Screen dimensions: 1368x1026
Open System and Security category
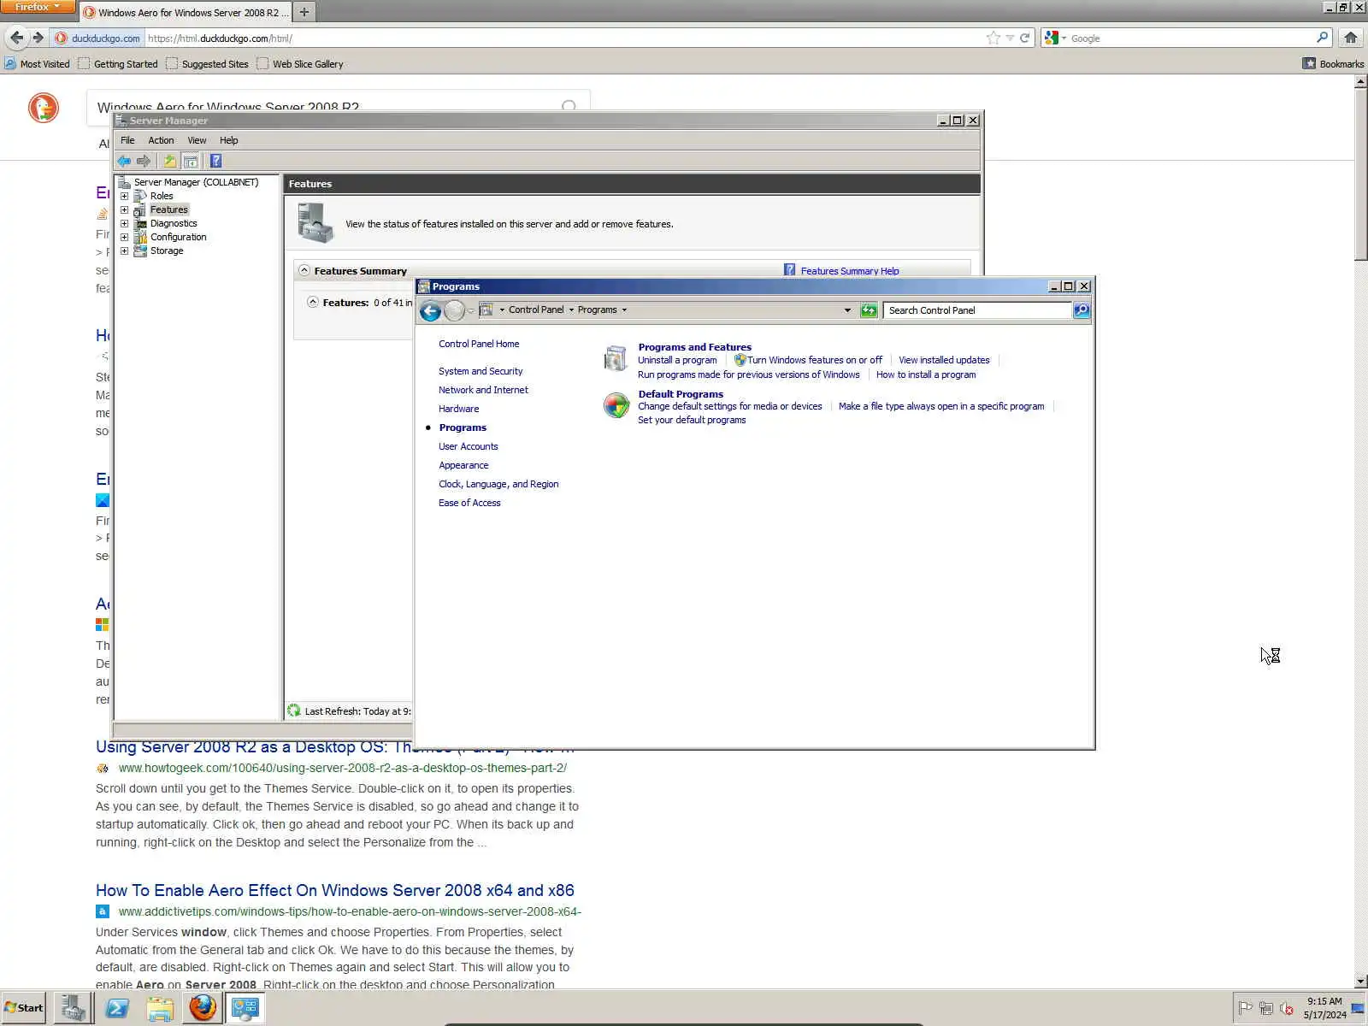481,371
